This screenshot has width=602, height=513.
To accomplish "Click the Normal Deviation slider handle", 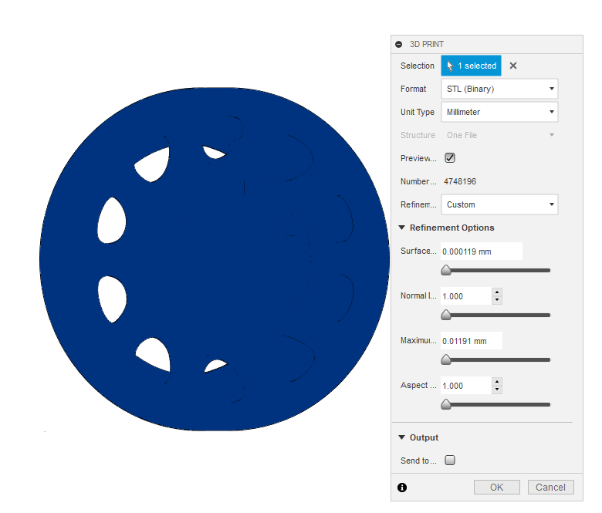I will (x=446, y=316).
